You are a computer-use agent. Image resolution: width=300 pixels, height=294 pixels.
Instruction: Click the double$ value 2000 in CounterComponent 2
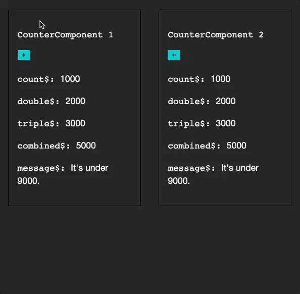(226, 101)
